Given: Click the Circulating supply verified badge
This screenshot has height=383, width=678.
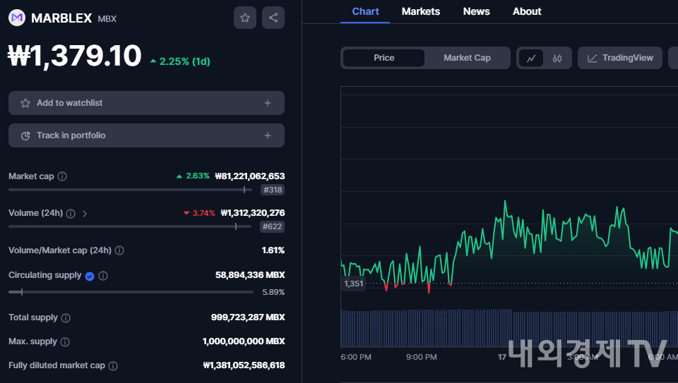Looking at the screenshot, I should (x=90, y=276).
